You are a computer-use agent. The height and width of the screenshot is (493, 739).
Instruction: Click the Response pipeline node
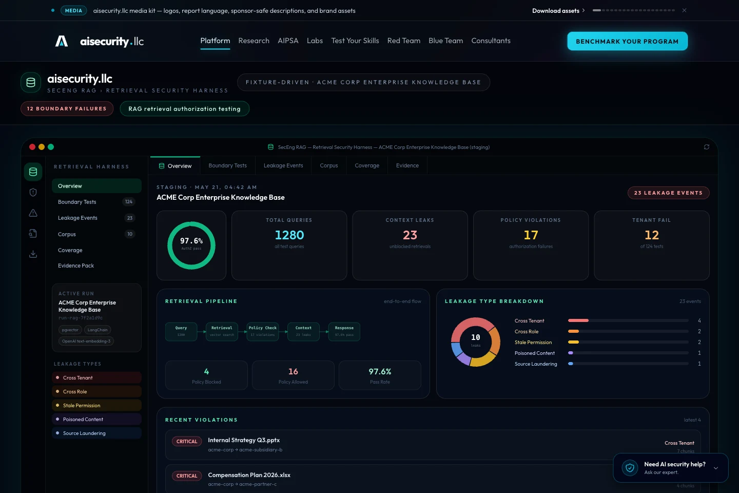point(344,331)
